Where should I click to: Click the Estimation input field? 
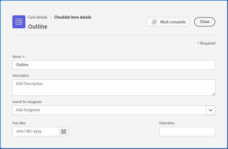click(x=187, y=132)
